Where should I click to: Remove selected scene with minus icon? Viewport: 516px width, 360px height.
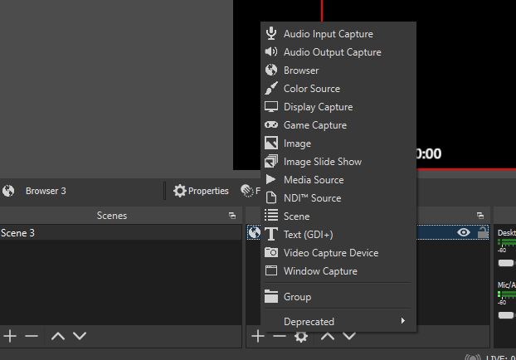(x=32, y=336)
